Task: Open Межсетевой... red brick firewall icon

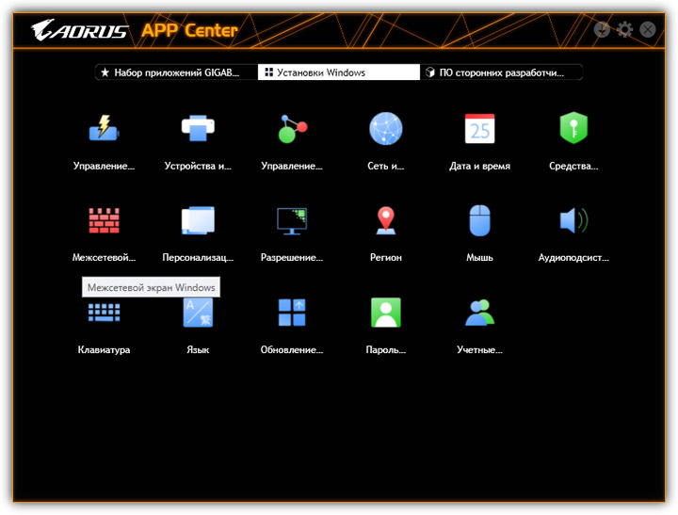Action: click(104, 220)
